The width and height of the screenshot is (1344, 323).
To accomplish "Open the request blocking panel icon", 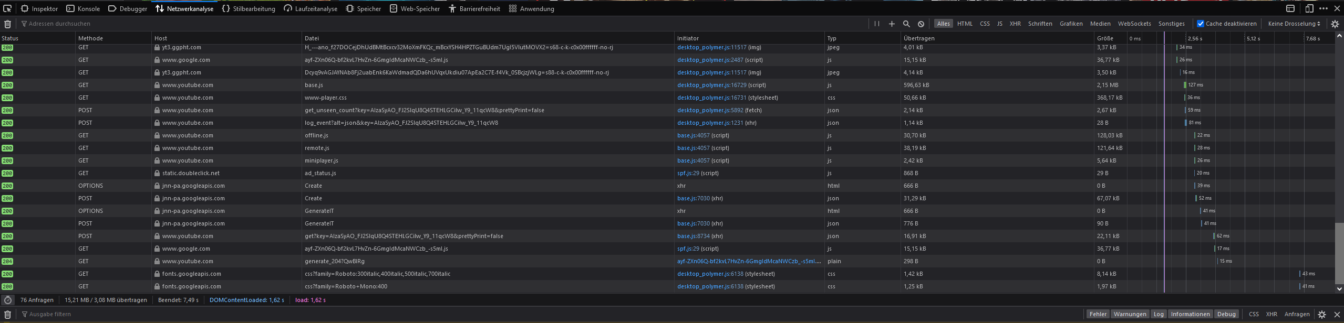I will point(921,24).
